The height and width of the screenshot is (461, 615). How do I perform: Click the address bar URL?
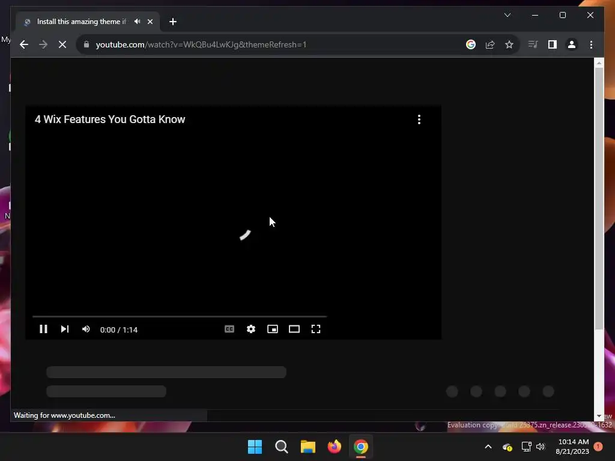pos(201,44)
